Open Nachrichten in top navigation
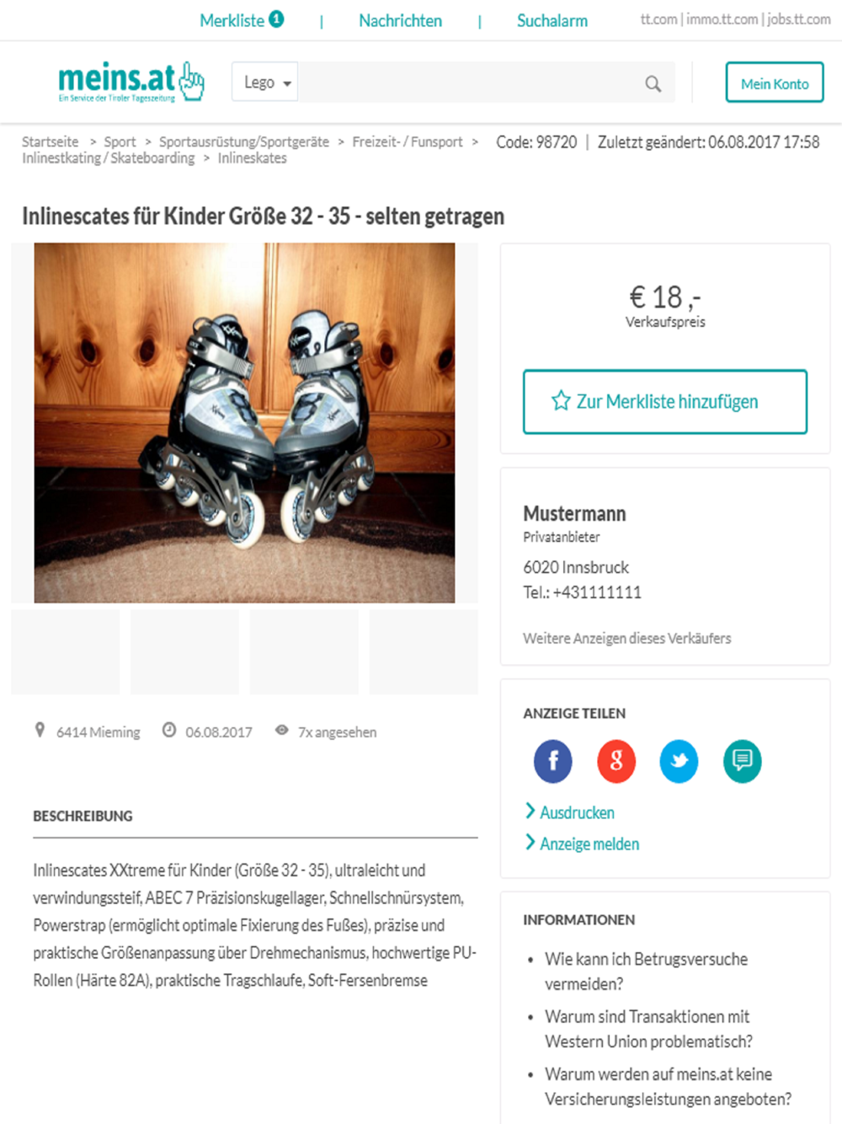Image resolution: width=842 pixels, height=1124 pixels. [400, 20]
